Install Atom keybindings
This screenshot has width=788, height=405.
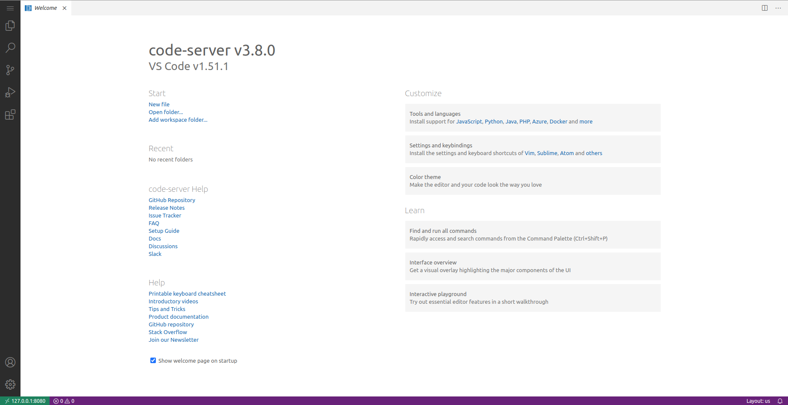click(567, 153)
